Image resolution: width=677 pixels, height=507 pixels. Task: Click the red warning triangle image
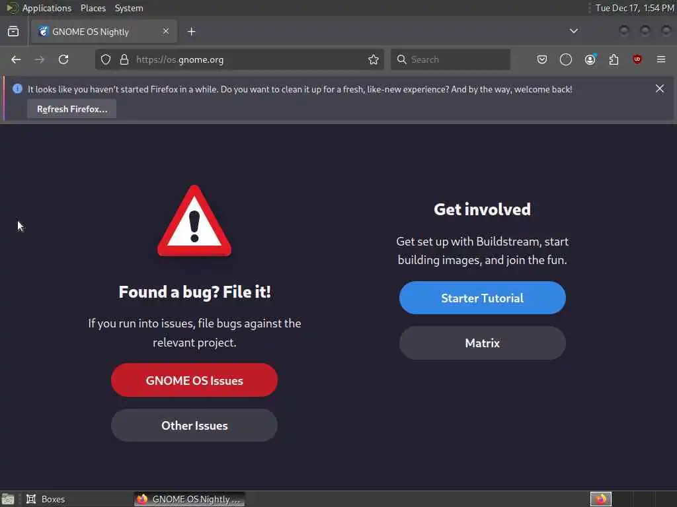click(194, 221)
